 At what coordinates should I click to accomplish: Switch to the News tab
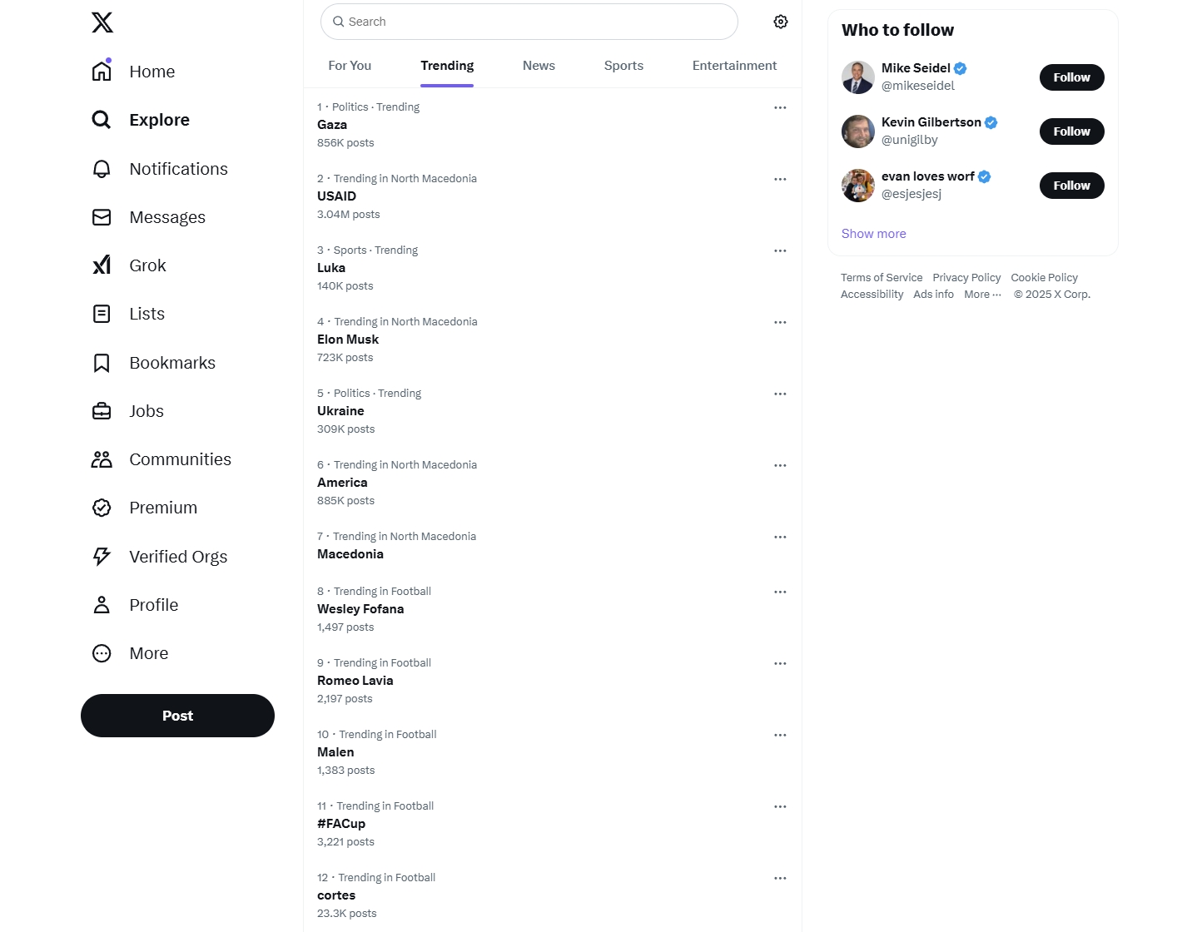[x=539, y=65]
